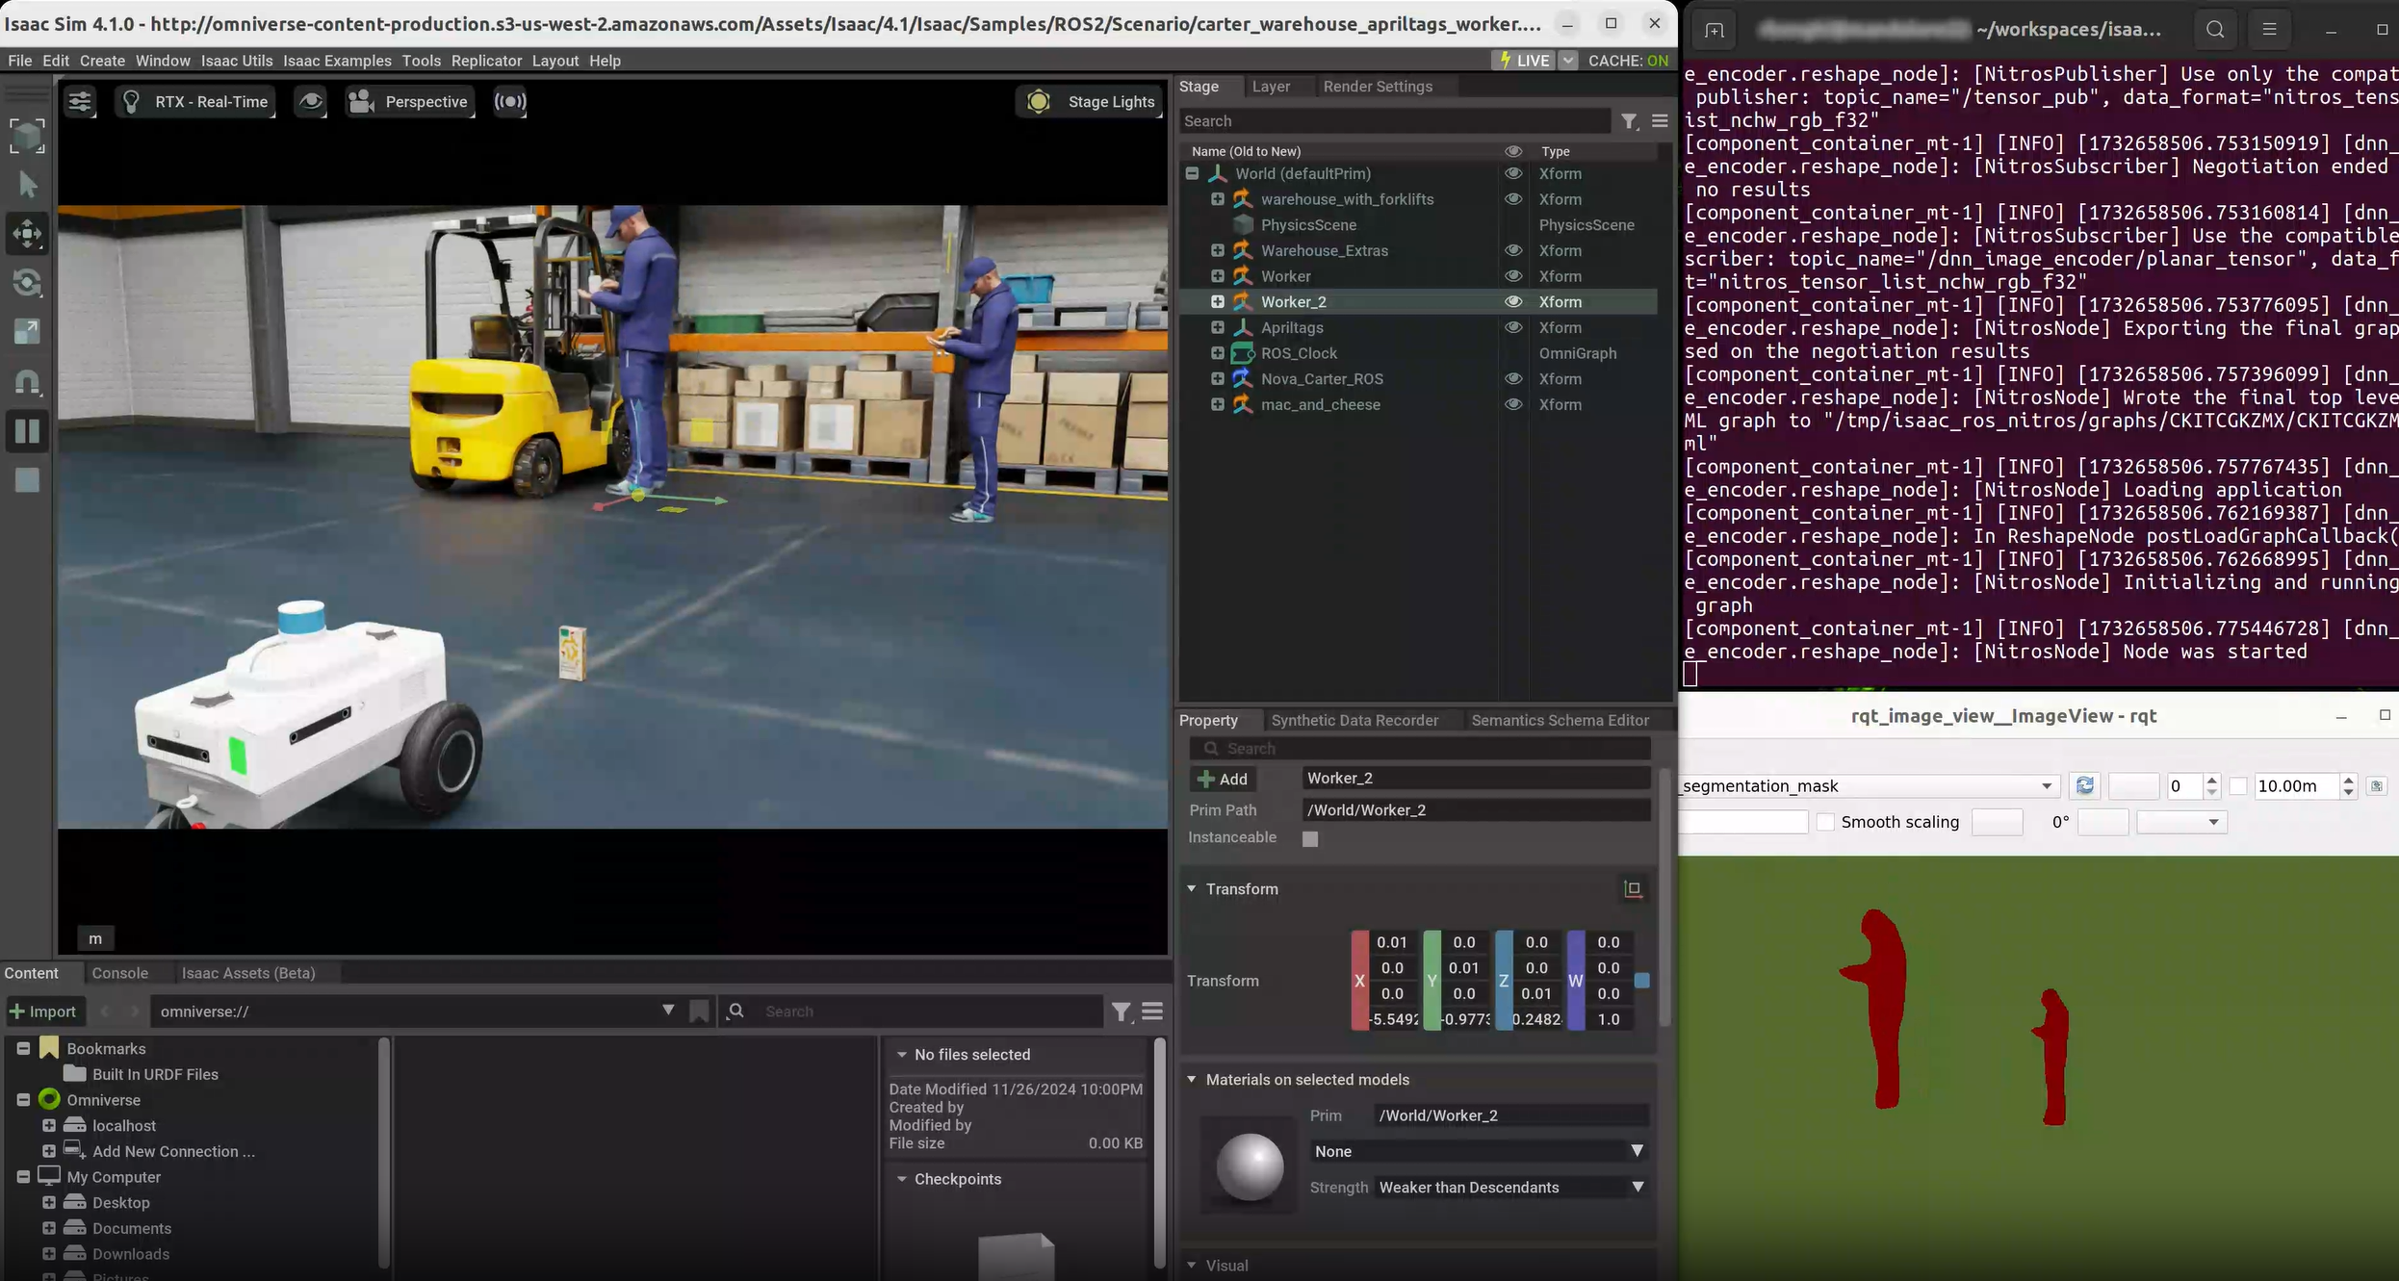Viewport: 2399px width, 1281px height.
Task: Click the Rotate tool icon
Action: coord(27,283)
